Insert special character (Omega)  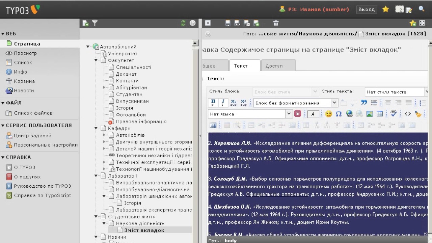pyautogui.click(x=339, y=114)
